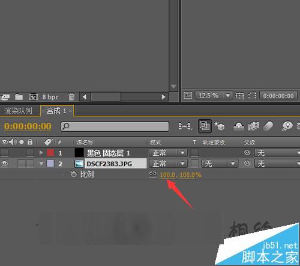Open parent dropdown of layer 1
Viewport: 300px width, 266px height.
(277, 153)
